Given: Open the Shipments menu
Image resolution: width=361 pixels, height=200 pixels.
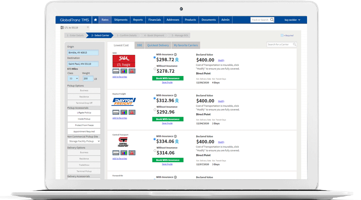Looking at the screenshot, I should click(120, 20).
